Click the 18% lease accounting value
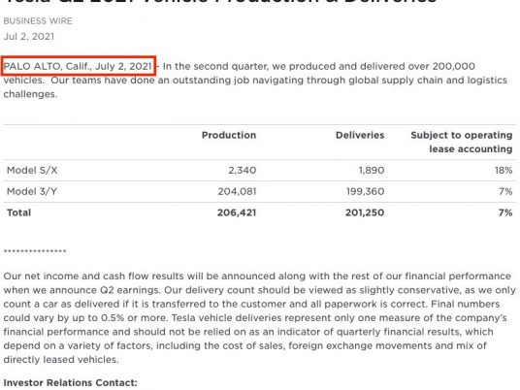Image resolution: width=520 pixels, height=390 pixels. [504, 171]
